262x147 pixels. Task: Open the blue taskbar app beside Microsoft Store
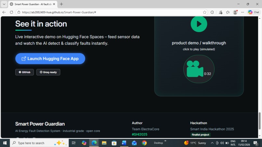(124, 143)
